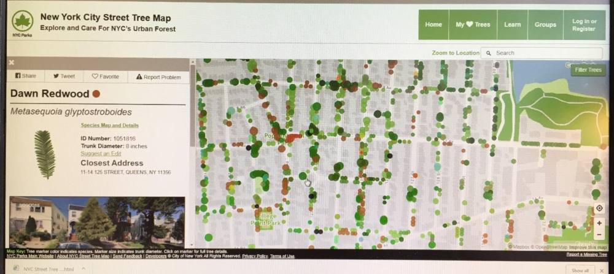This screenshot has height=274, width=614.
Task: Select Log in or Register
Action: pyautogui.click(x=585, y=25)
